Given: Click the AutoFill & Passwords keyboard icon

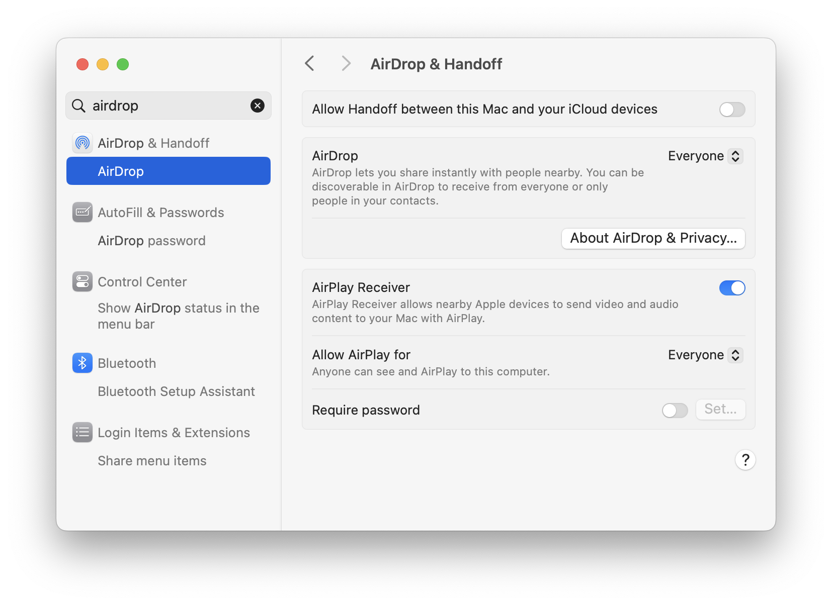Looking at the screenshot, I should tap(82, 213).
